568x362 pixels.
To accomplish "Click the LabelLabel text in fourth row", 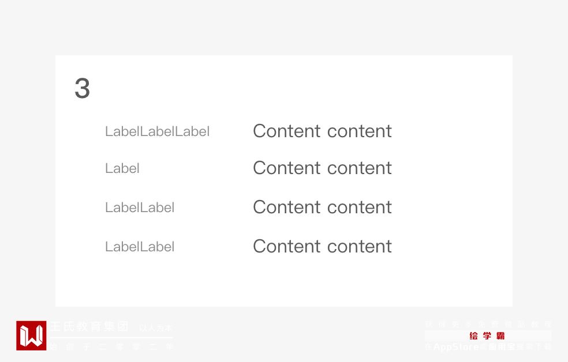I will 140,247.
